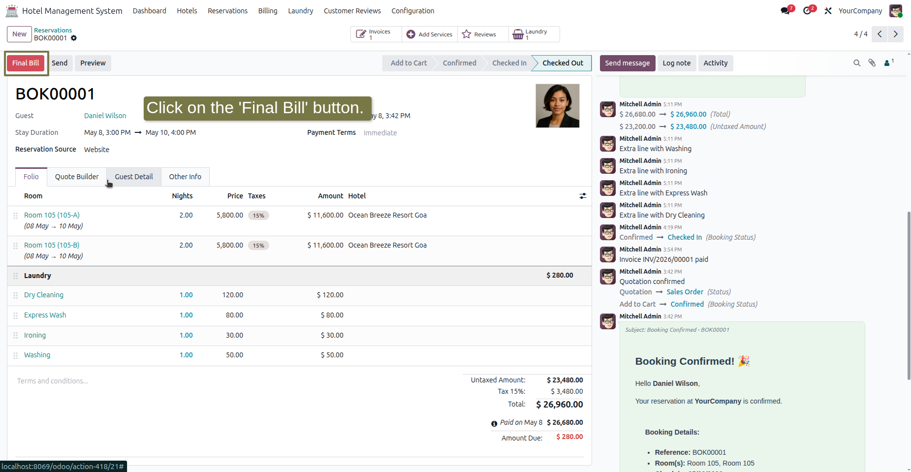Go to the previous record arrow
911x472 pixels.
point(880,34)
